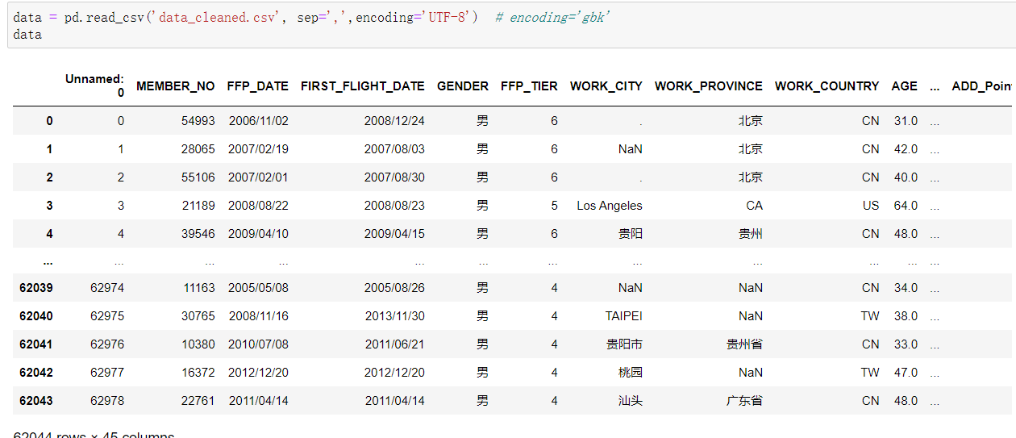Image resolution: width=1016 pixels, height=438 pixels.
Task: Click the TAIPEI work city cell
Action: coord(623,316)
